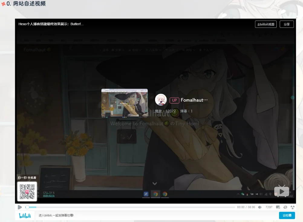Enter fullscreen with the rightmost player icon
This screenshot has height=222, width=303.
(292, 207)
